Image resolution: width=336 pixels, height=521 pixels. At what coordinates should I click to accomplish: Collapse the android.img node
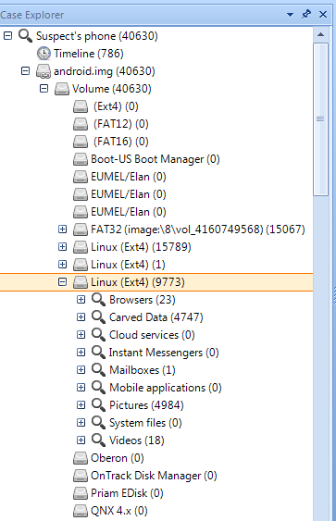pyautogui.click(x=25, y=70)
